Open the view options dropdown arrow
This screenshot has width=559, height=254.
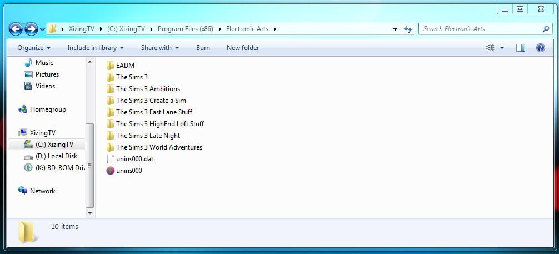pos(502,48)
